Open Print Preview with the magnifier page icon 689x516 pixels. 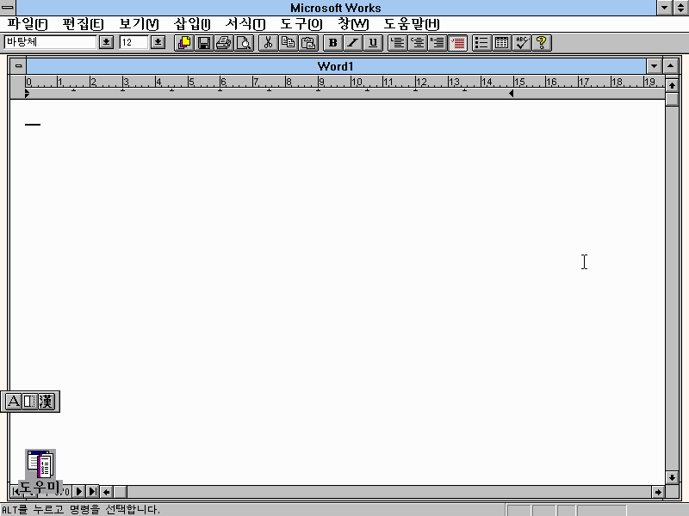pyautogui.click(x=244, y=42)
